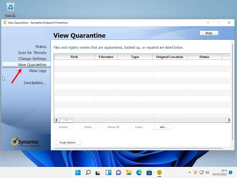Sort by the Type column header
The image size is (237, 178).
(135, 57)
